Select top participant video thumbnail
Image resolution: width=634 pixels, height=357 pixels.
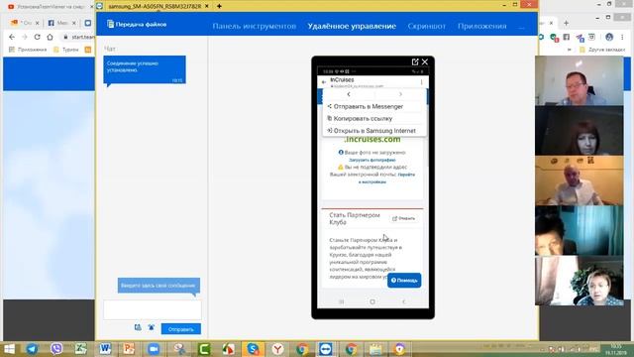point(579,80)
